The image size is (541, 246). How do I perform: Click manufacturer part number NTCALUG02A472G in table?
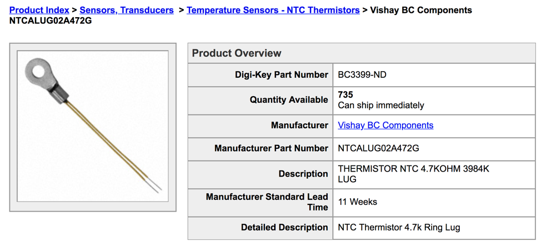tap(378, 148)
